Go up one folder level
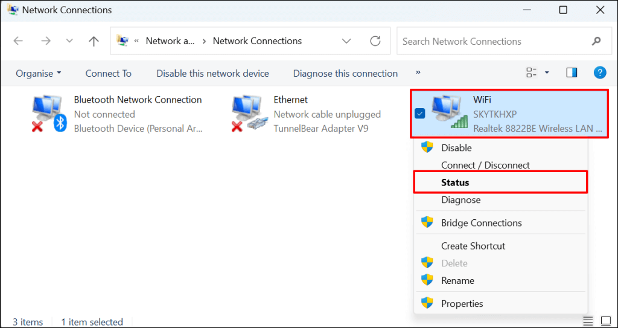Viewport: 618px width, 328px height. coord(94,41)
